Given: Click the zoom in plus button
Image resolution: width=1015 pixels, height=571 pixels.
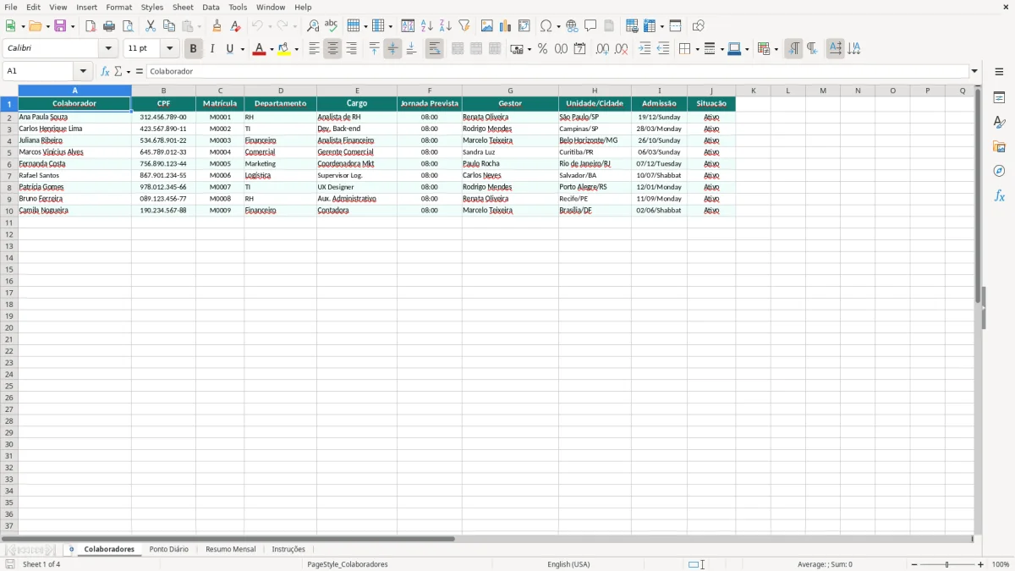Looking at the screenshot, I should (981, 564).
